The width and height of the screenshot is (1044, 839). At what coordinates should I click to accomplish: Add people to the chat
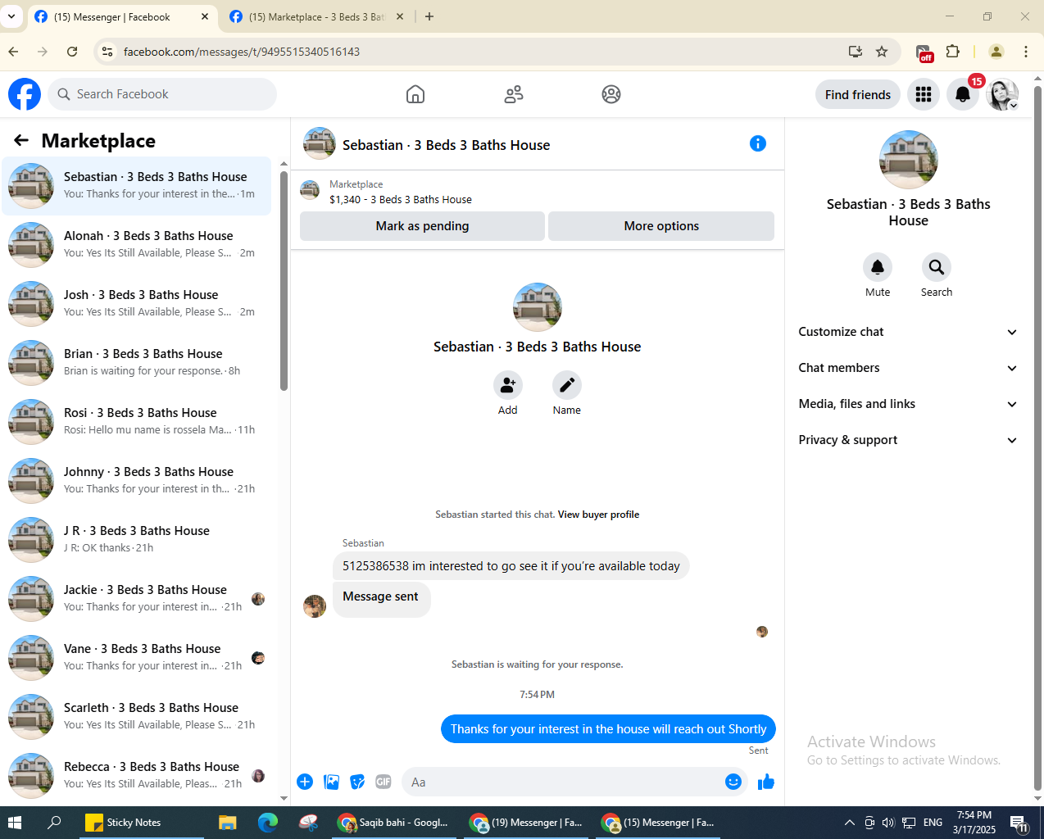508,384
